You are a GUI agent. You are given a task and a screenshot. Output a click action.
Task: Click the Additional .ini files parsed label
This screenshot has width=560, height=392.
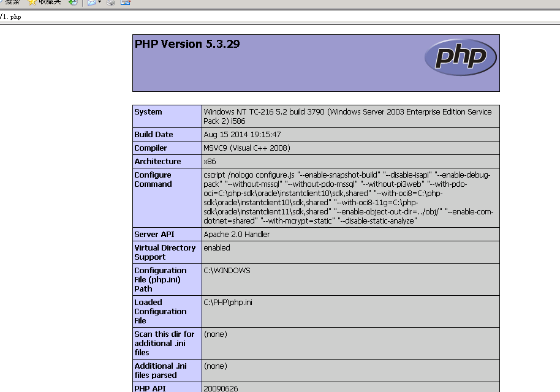click(x=161, y=371)
